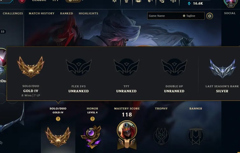
Task: Go to the Highlights tab
Action: (88, 13)
